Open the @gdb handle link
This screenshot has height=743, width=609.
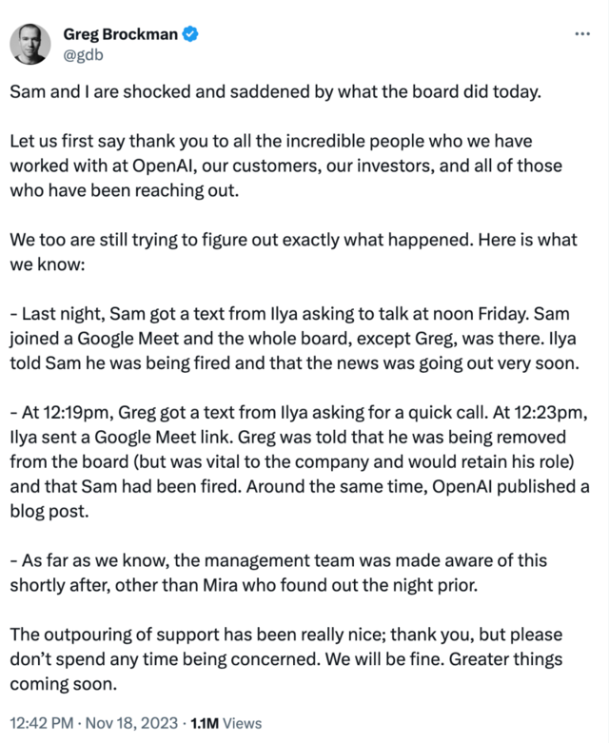pos(83,54)
